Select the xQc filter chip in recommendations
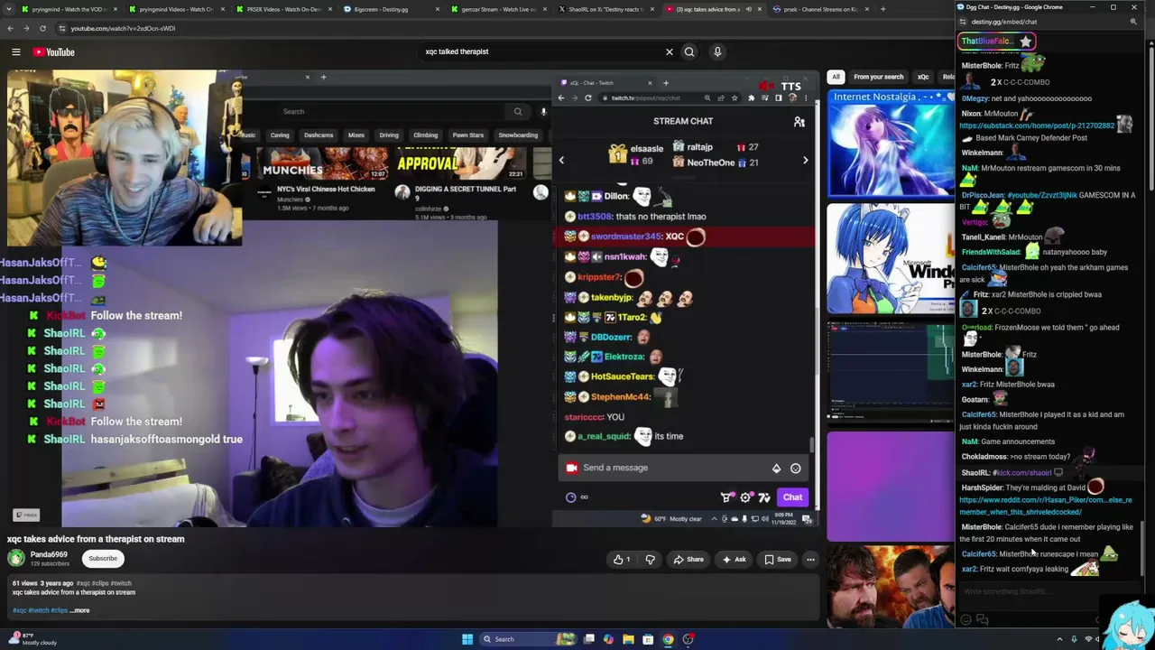 pyautogui.click(x=923, y=77)
